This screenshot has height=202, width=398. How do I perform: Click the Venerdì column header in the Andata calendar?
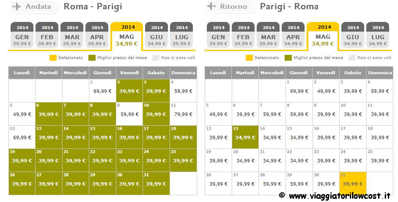[x=130, y=73]
